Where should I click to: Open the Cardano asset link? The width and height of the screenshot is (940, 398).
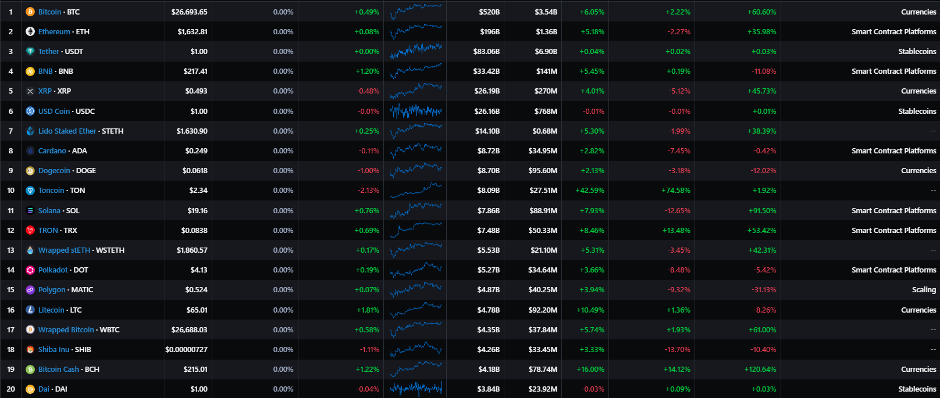click(52, 150)
